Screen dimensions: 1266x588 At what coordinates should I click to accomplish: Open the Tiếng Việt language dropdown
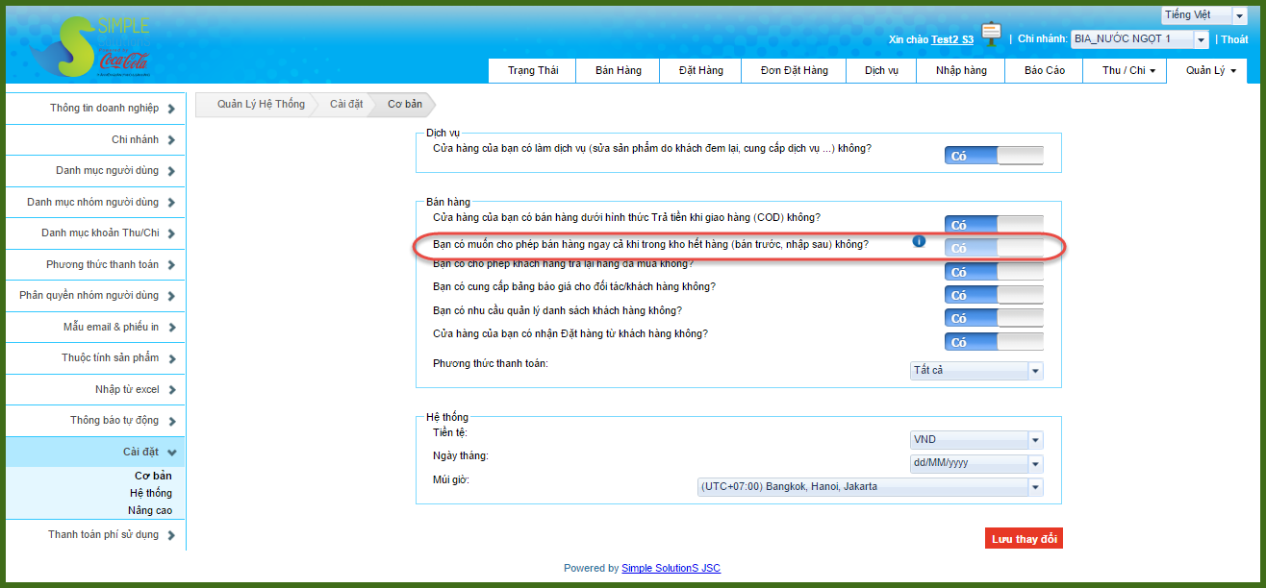pos(1239,15)
